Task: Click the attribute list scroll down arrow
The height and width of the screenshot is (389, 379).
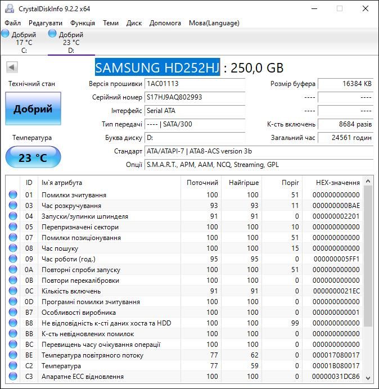Action: pyautogui.click(x=368, y=378)
